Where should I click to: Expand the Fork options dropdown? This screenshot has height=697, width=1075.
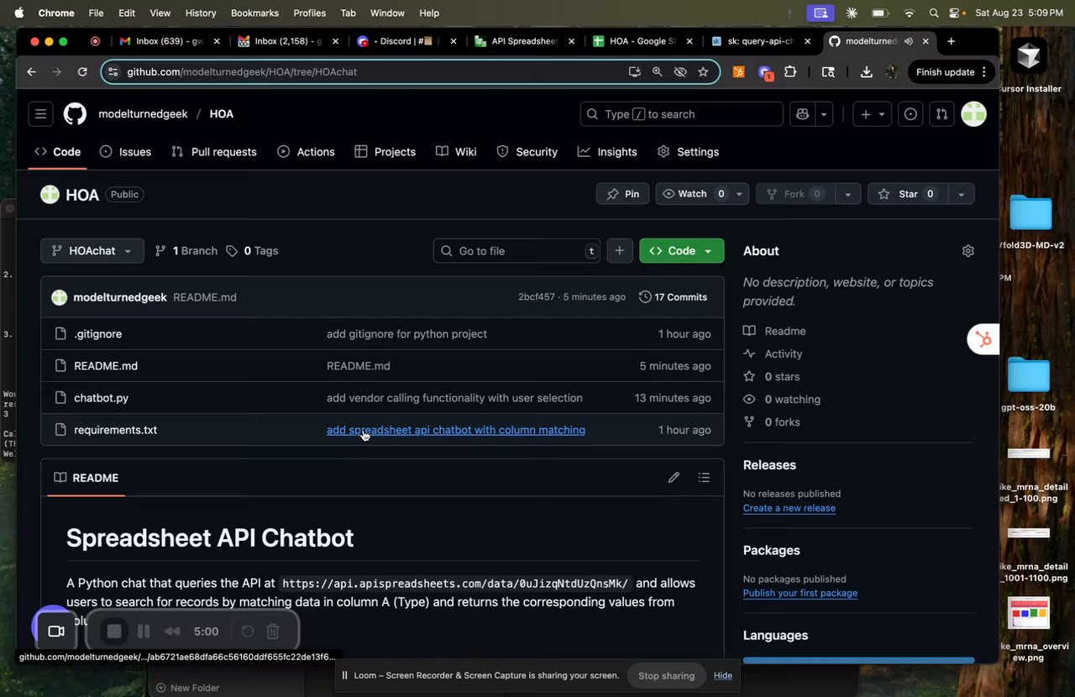pos(847,194)
